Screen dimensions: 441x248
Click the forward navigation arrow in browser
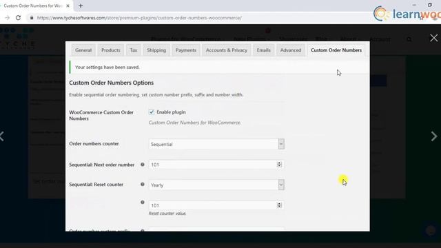(x=8, y=18)
